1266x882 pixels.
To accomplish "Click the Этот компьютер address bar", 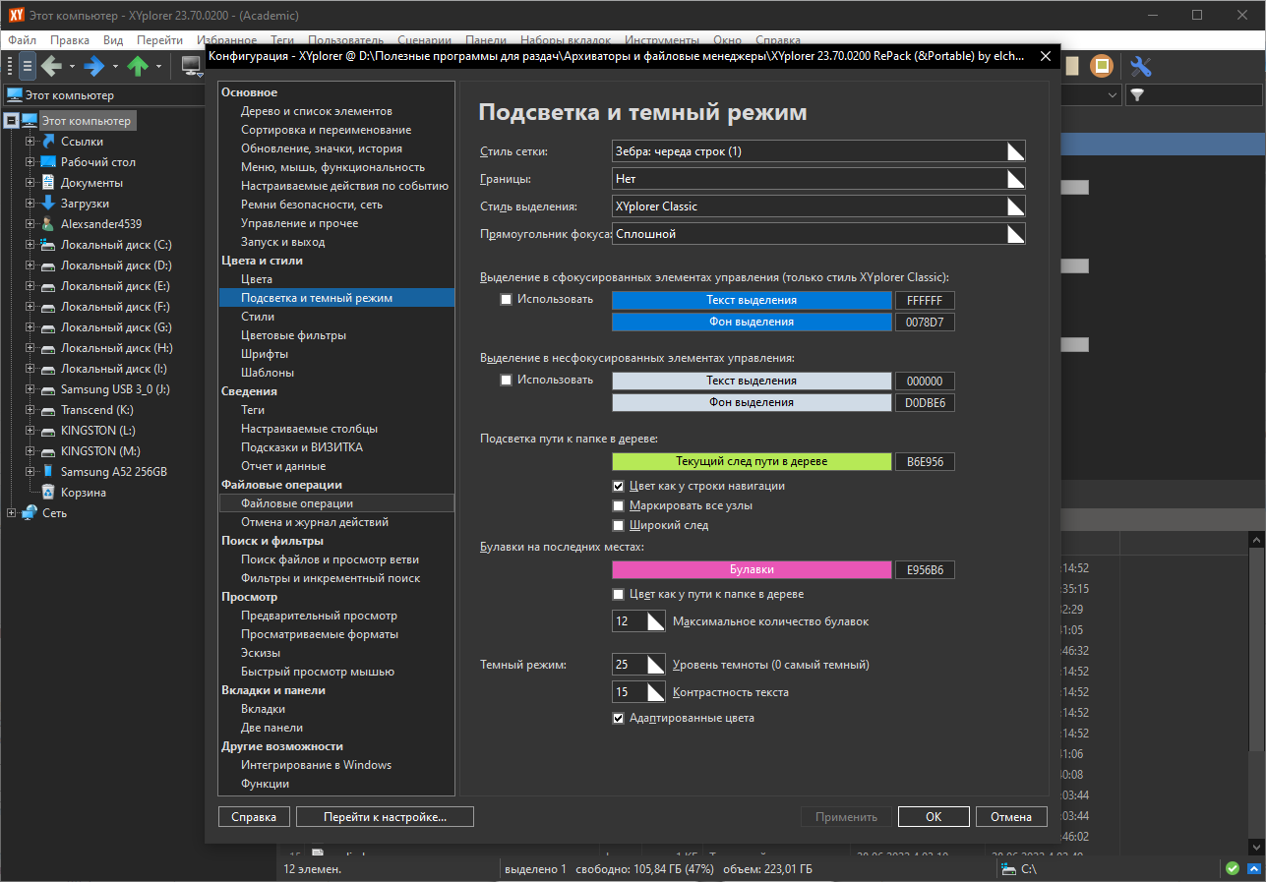I will (x=103, y=95).
